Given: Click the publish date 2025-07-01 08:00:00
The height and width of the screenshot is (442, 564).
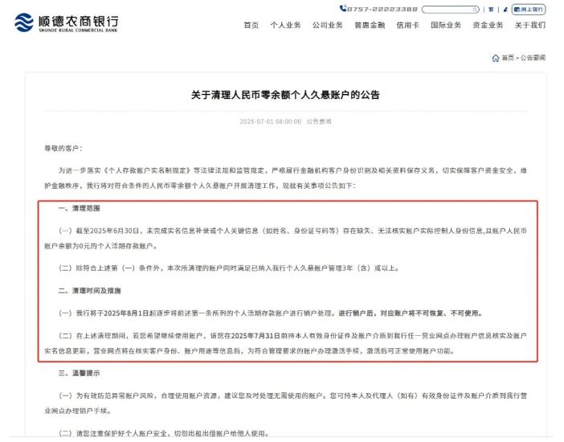Looking at the screenshot, I should click(x=271, y=121).
